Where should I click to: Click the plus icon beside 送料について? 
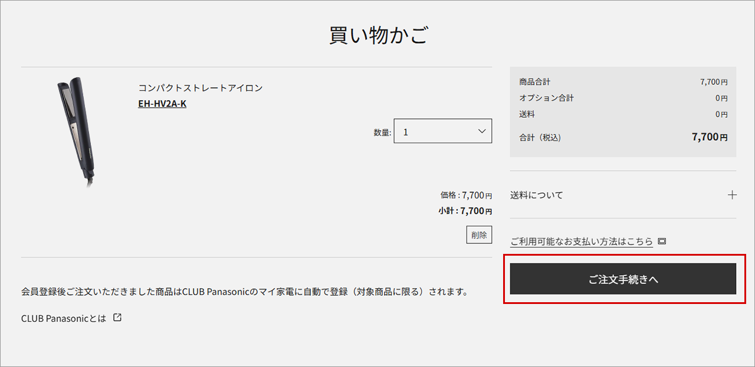(732, 195)
